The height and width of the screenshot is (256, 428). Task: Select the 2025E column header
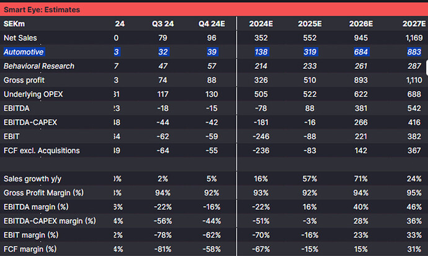click(310, 24)
